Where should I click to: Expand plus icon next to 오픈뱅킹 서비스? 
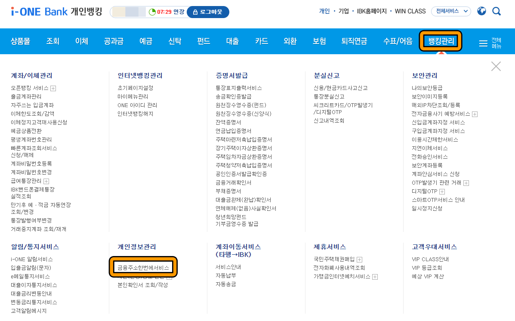click(x=53, y=88)
